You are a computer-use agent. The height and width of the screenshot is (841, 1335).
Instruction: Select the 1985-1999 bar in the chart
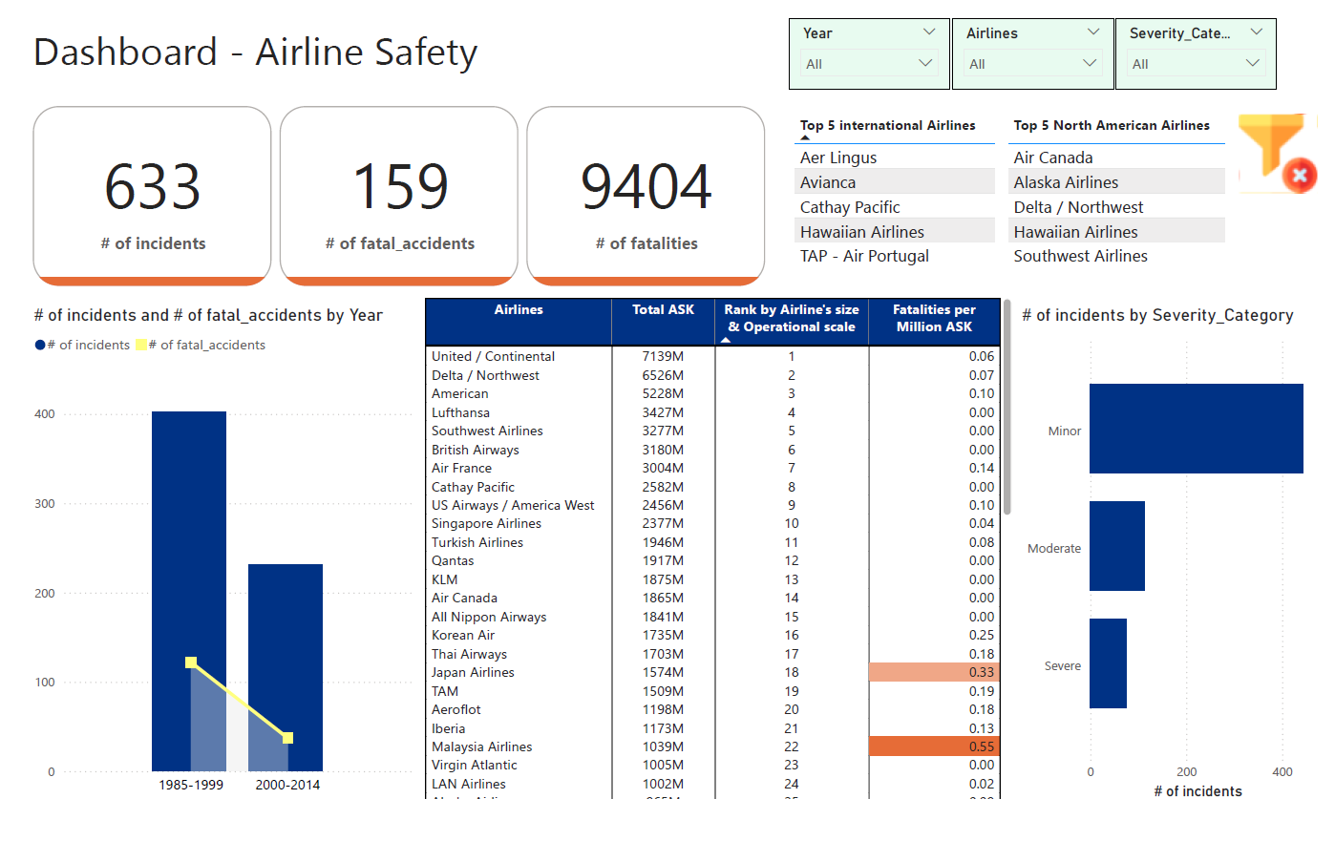[189, 535]
